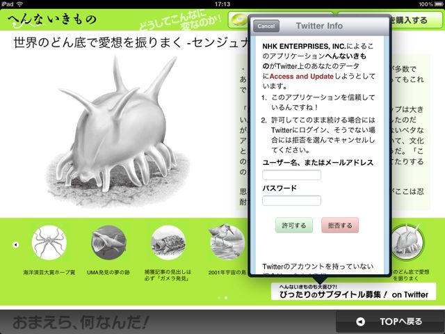
Task: Click the first carousel page dot
Action: click(x=219, y=298)
